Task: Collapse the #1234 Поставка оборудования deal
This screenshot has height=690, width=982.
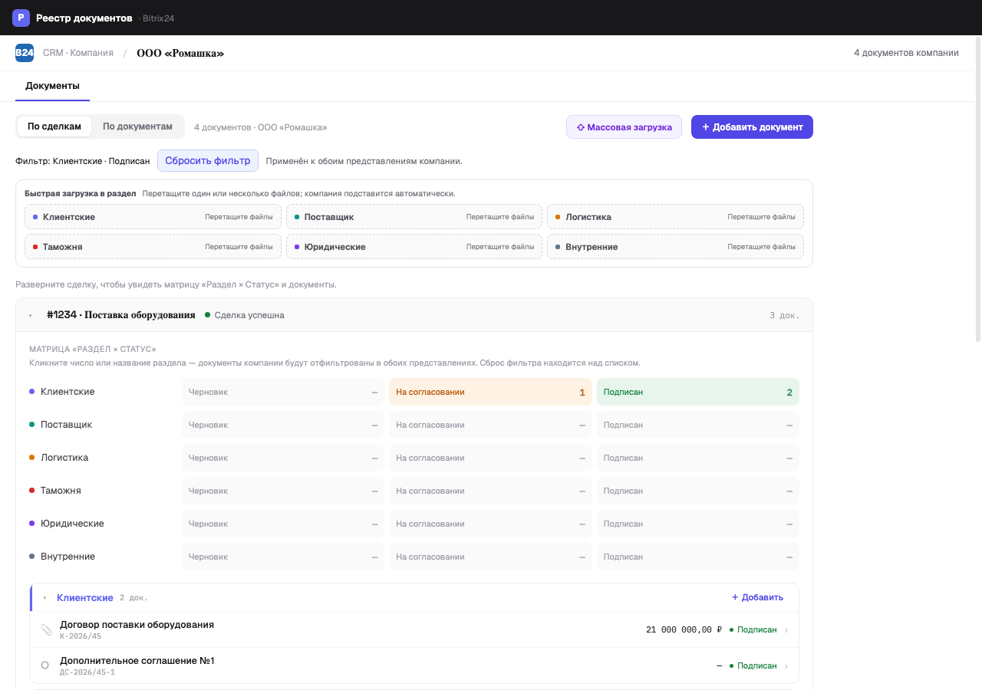Action: click(31, 315)
